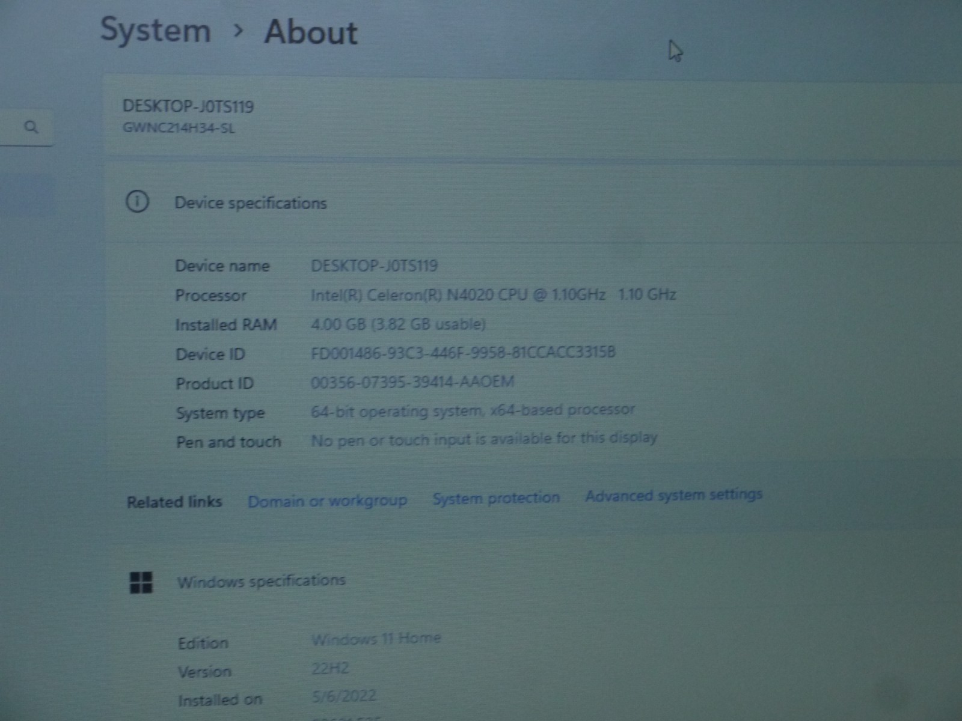Select the 22H2 version value
This screenshot has height=721, width=962.
330,668
